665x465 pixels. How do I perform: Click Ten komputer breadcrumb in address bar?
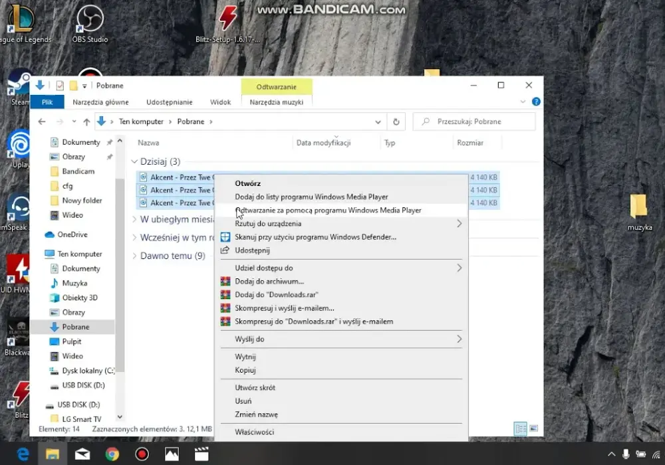point(141,122)
